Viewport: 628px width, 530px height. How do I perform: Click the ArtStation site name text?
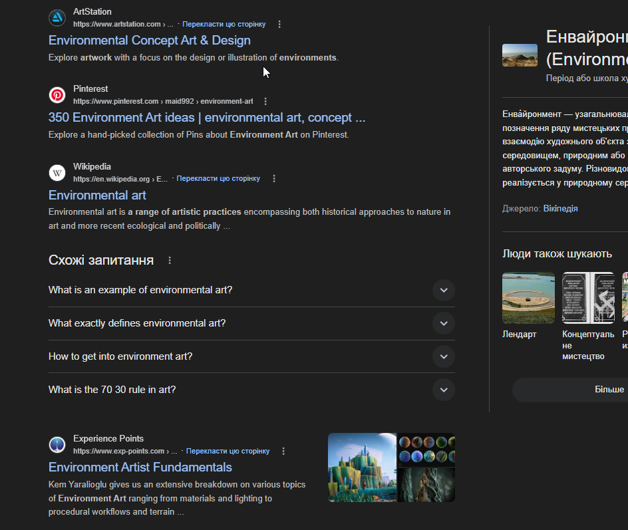click(92, 11)
